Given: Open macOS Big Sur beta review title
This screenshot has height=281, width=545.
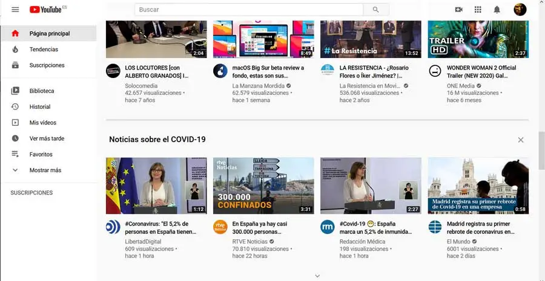Looking at the screenshot, I should coord(268,71).
